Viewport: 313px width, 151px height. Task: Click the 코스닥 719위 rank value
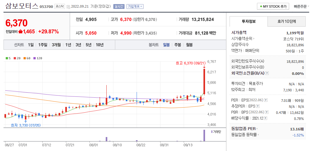pyautogui.click(x=294, y=39)
